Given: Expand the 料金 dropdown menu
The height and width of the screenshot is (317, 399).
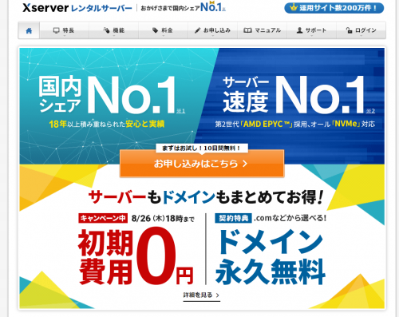Looking at the screenshot, I should tap(163, 30).
